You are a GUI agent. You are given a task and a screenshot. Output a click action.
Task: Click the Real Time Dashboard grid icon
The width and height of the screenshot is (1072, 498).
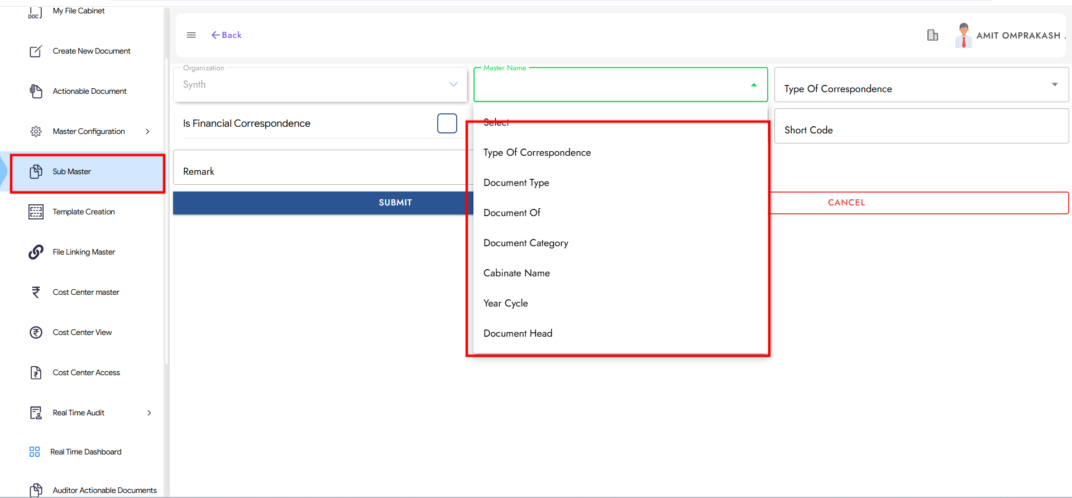click(35, 452)
